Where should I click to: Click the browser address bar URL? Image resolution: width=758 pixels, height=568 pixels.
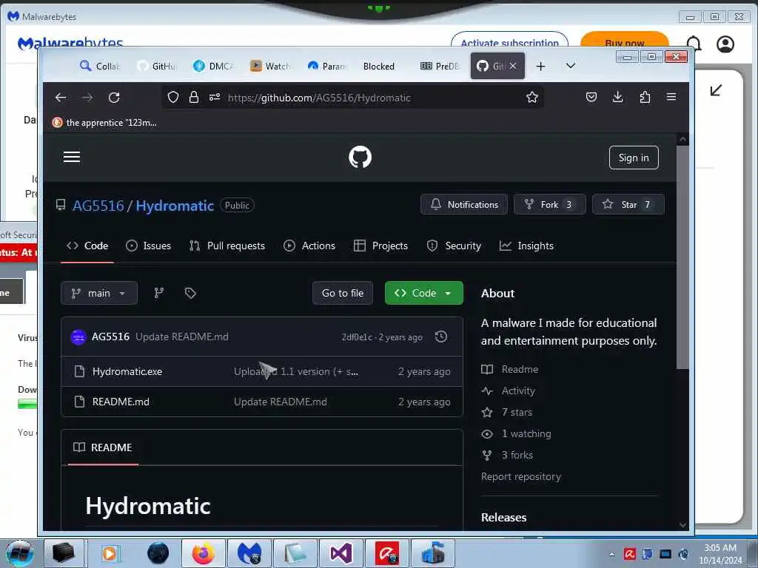click(x=319, y=98)
